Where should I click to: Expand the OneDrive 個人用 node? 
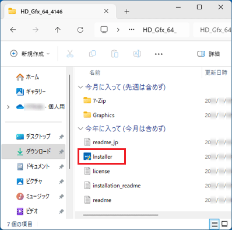8,107
